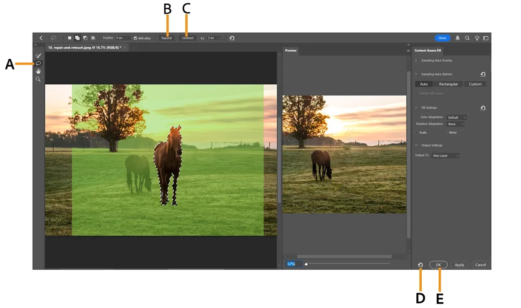Click the back arrow to exit the workspace

pyautogui.click(x=41, y=37)
